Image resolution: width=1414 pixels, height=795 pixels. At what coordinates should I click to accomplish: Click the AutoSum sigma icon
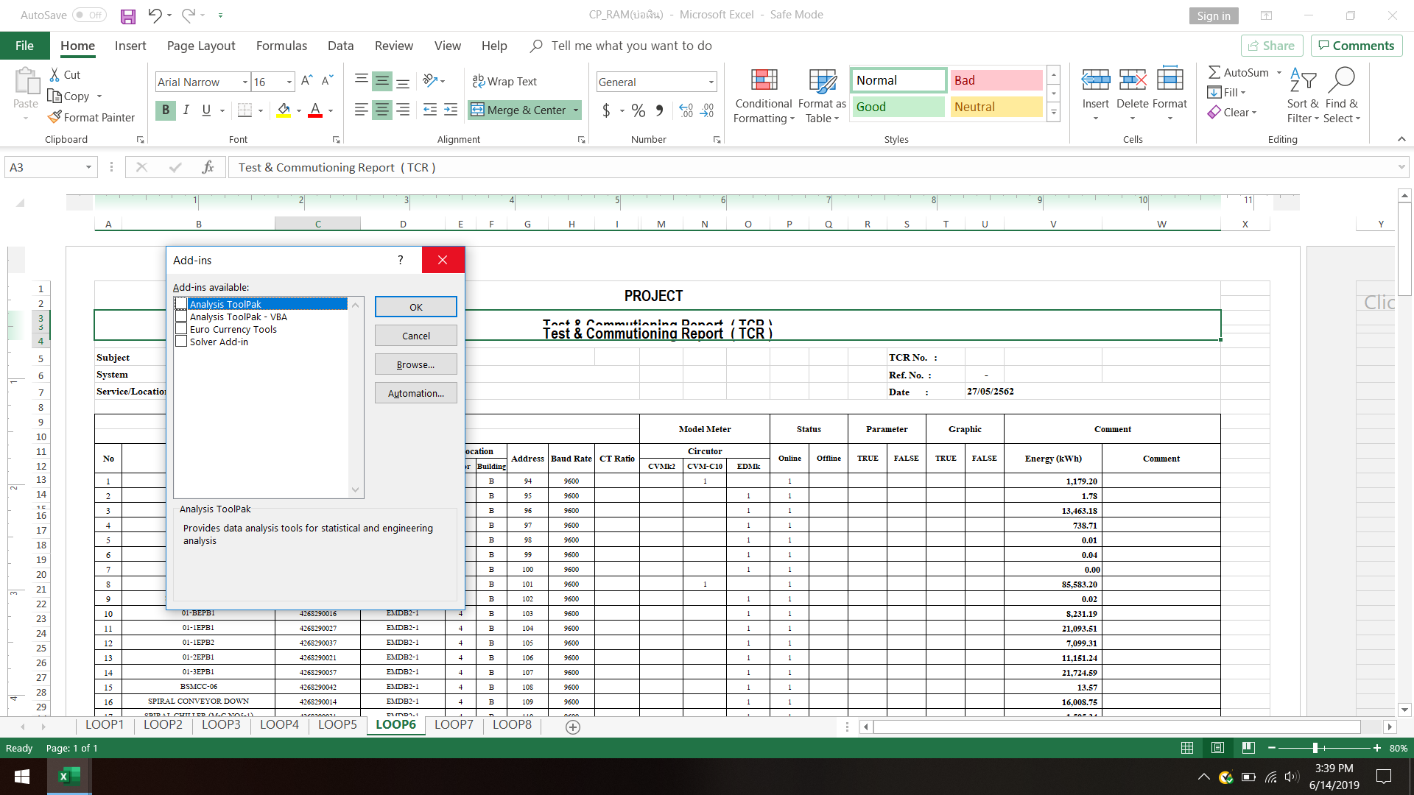[1214, 72]
